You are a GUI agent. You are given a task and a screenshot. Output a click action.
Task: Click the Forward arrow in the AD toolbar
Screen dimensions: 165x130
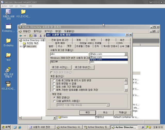click(25, 36)
